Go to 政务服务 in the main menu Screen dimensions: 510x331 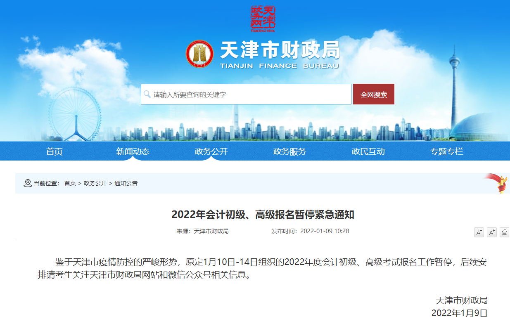click(x=289, y=151)
